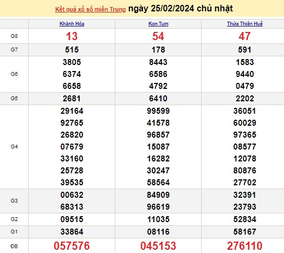Select G4 number 07679
Image resolution: width=284 pixels, height=253 pixels.
point(72,146)
